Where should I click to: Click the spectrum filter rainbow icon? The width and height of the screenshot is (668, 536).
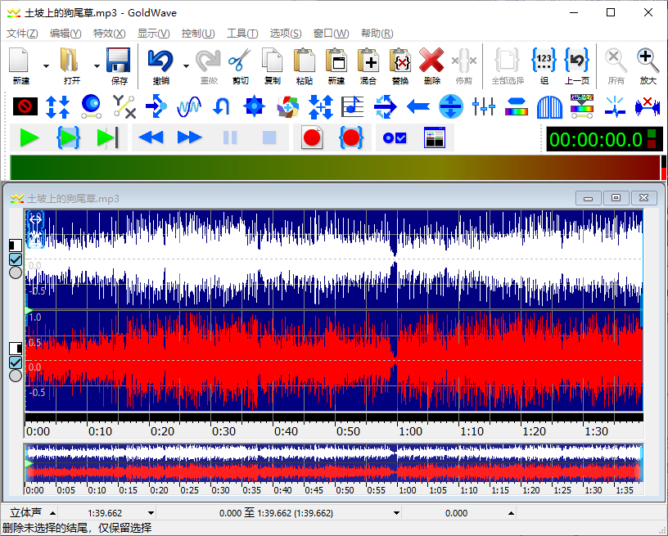[516, 106]
